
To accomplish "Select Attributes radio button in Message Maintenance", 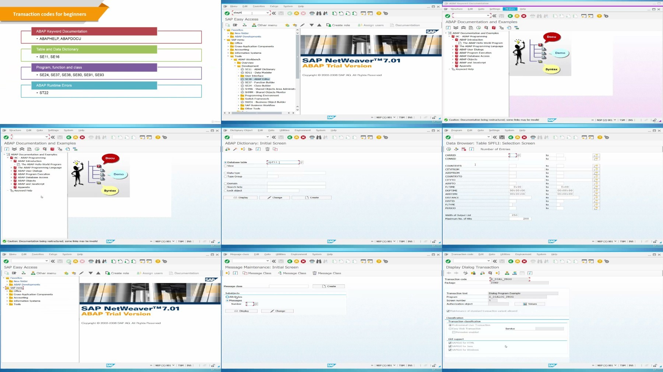I will [x=227, y=297].
